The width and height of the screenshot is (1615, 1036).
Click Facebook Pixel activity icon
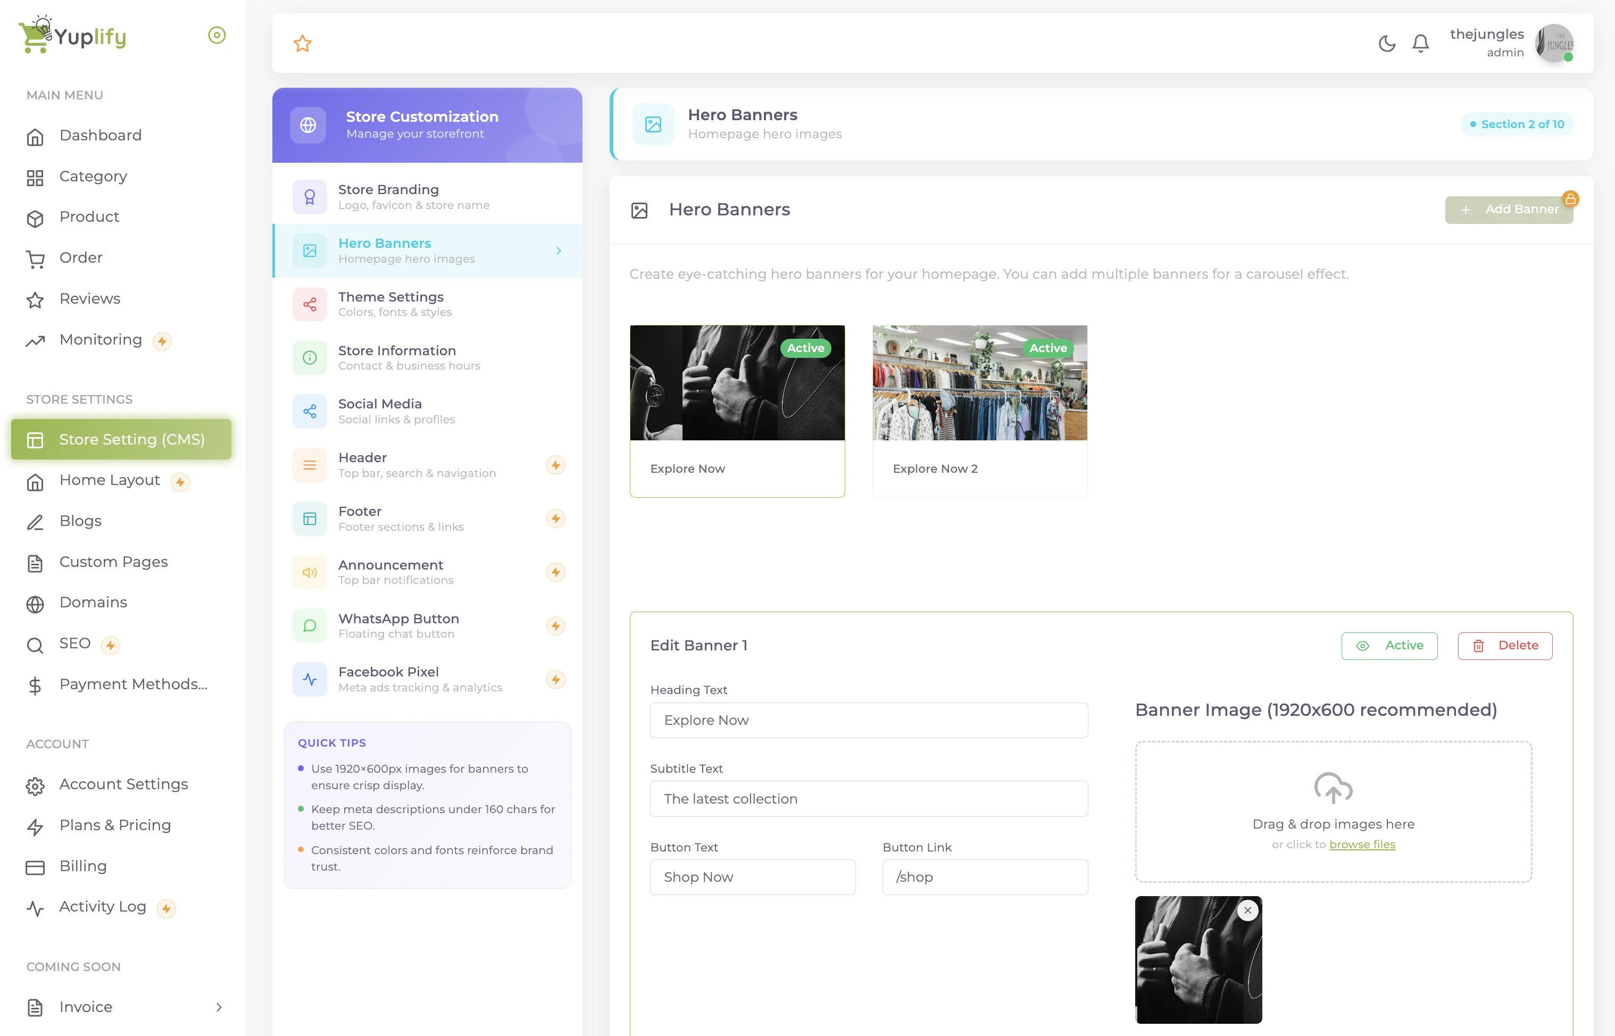pyautogui.click(x=310, y=680)
